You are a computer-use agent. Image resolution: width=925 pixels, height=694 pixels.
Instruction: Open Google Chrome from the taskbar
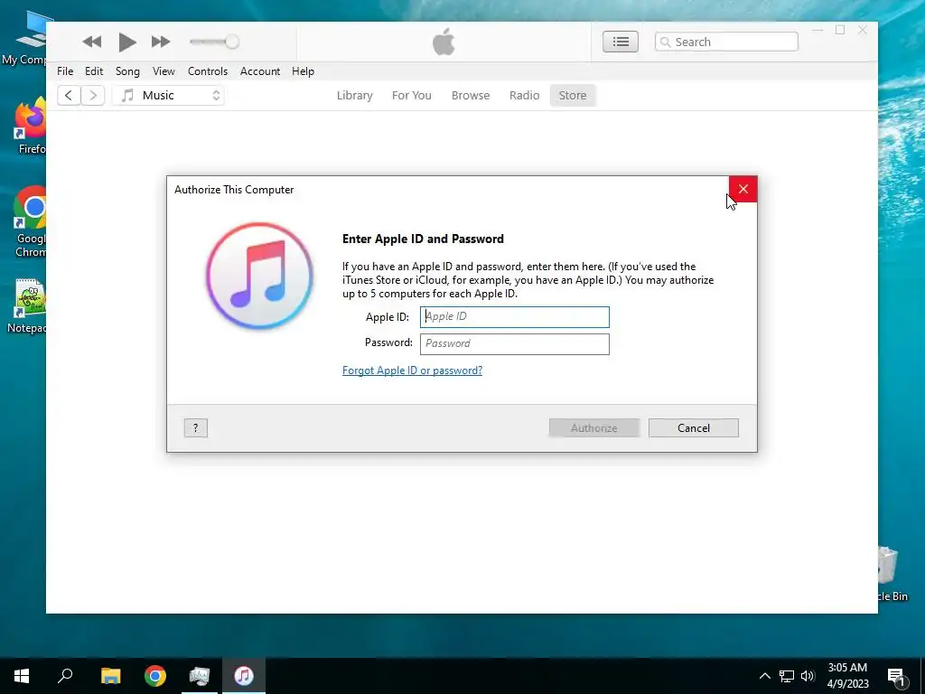[155, 676]
